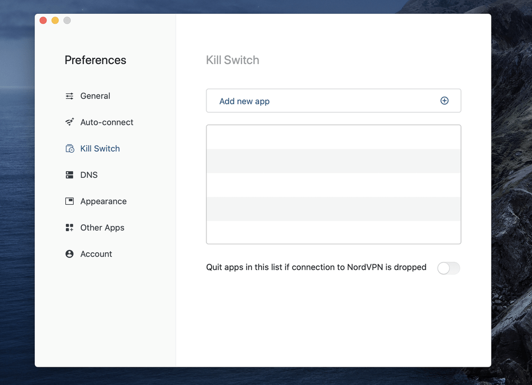Click the Appearance window icon
This screenshot has height=385, width=532.
[70, 201]
